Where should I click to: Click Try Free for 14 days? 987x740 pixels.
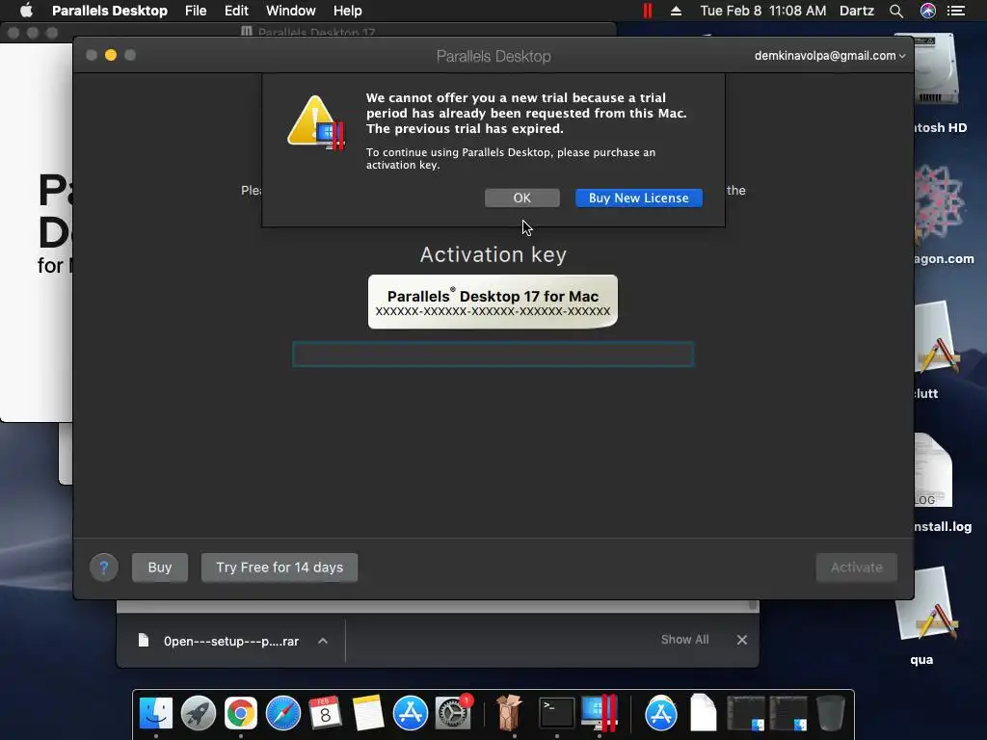click(280, 568)
